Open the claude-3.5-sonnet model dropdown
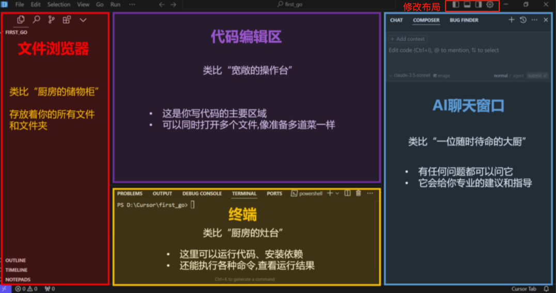Screen dimensions: 556x293 coord(410,75)
